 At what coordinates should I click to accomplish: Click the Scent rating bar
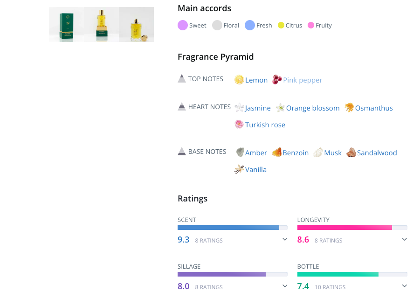tap(232, 228)
